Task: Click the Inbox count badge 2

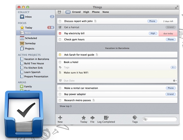Action: point(52,17)
